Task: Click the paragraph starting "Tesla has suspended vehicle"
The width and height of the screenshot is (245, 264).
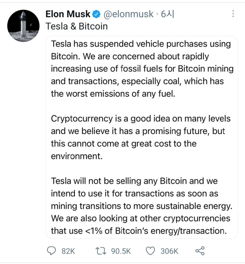Action: [142, 69]
